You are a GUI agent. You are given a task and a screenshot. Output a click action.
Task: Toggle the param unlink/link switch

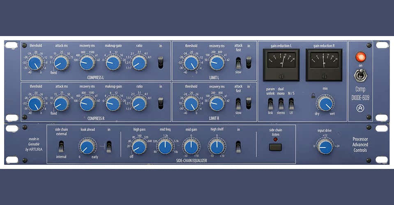point(270,104)
